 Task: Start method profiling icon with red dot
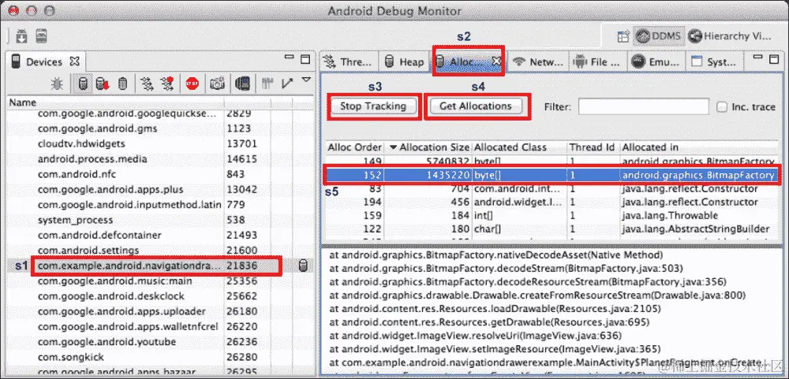[x=166, y=84]
